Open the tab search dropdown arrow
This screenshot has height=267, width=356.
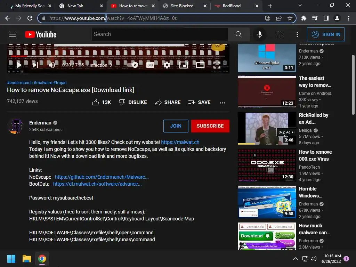pos(300,5)
